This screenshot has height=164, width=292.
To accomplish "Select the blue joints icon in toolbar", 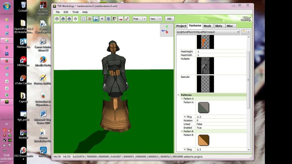I will 108,19.
